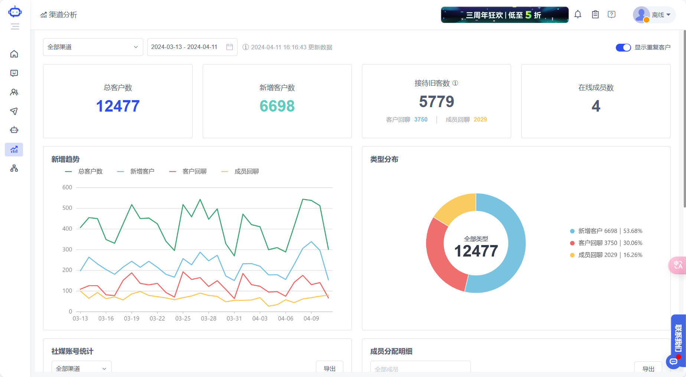The image size is (686, 377).
Task: Open the help question mark icon
Action: pos(611,15)
